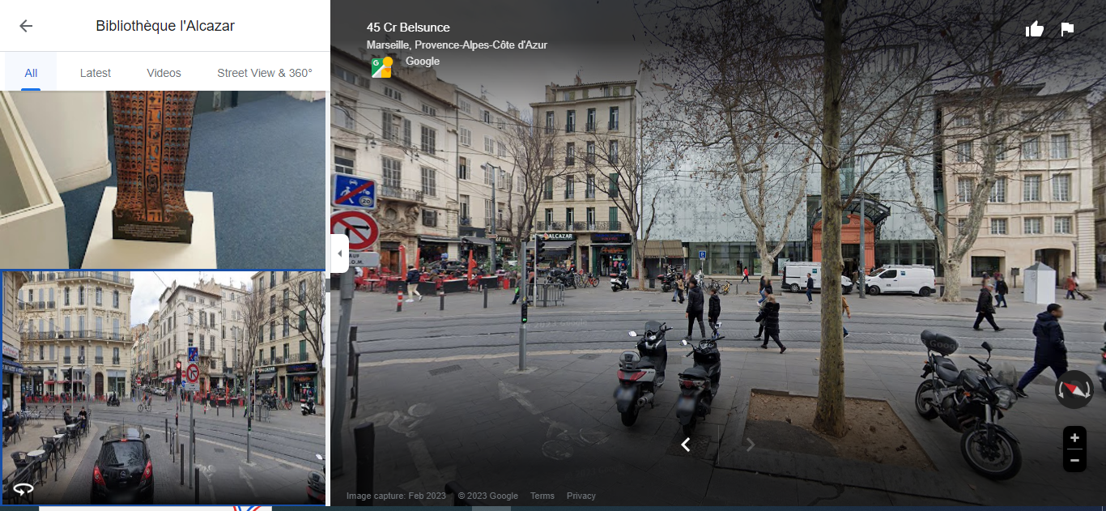Collapse the photo side panel
Screen dimensions: 1106x511
tap(339, 253)
